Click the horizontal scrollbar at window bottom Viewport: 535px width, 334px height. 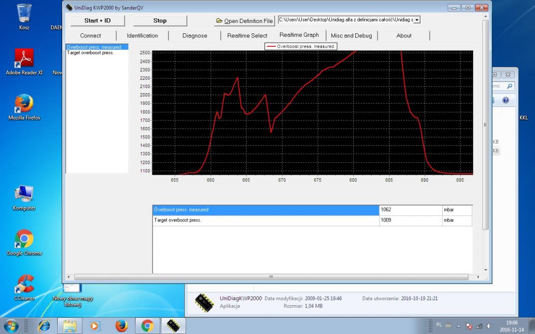(270, 277)
